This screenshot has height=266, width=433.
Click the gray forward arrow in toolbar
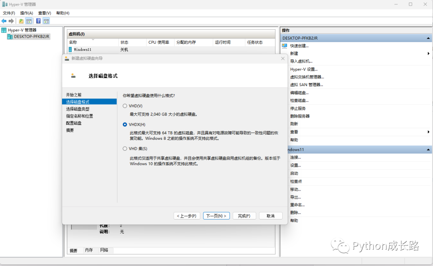click(11, 21)
